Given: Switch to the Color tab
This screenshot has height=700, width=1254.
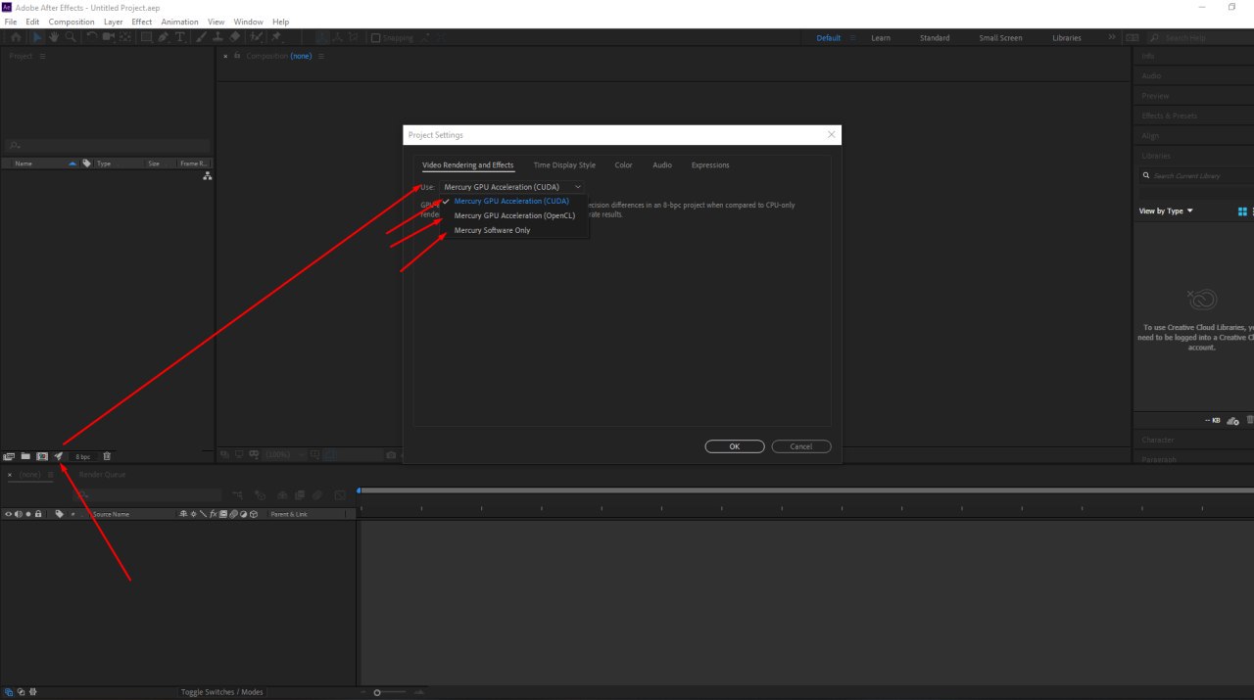Looking at the screenshot, I should [623, 165].
